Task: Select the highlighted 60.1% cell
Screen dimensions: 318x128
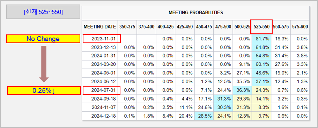Action: coord(261,64)
